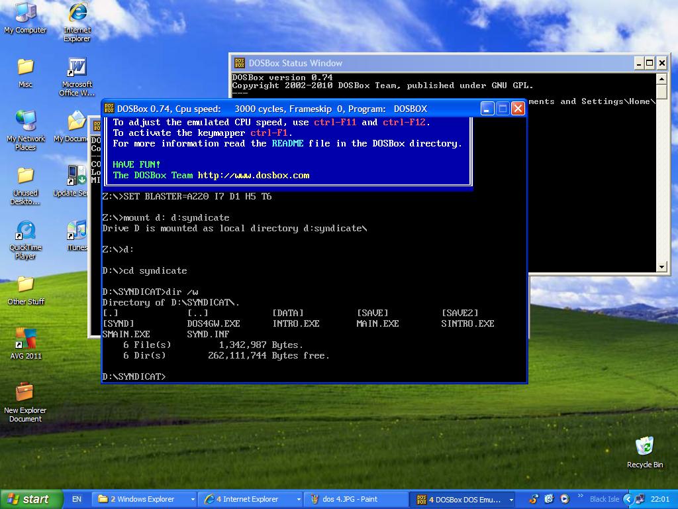Click the EN language indicator

(77, 499)
